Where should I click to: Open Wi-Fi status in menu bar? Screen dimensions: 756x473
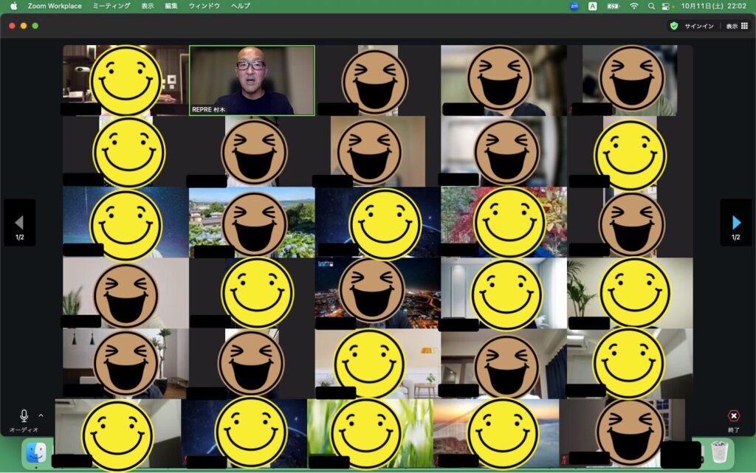633,6
